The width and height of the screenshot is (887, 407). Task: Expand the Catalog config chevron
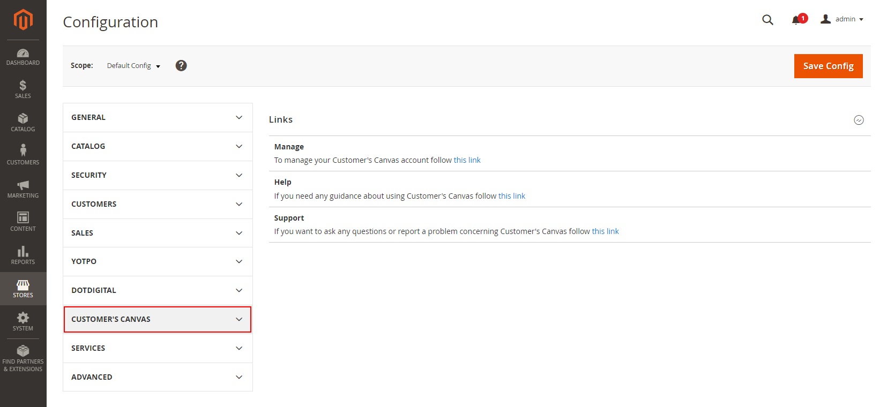tap(239, 146)
